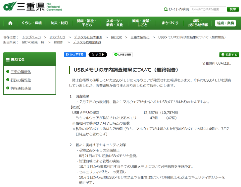The width and height of the screenshot is (241, 187).
Task: Click the printer icon in 印刷する button
Action: pyautogui.click(x=223, y=55)
